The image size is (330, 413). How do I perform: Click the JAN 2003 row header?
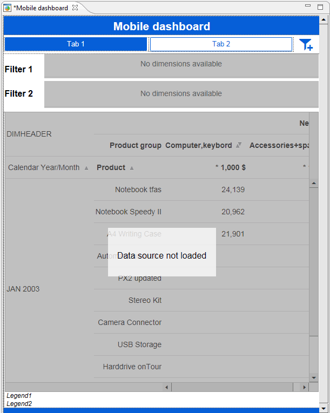(x=23, y=289)
